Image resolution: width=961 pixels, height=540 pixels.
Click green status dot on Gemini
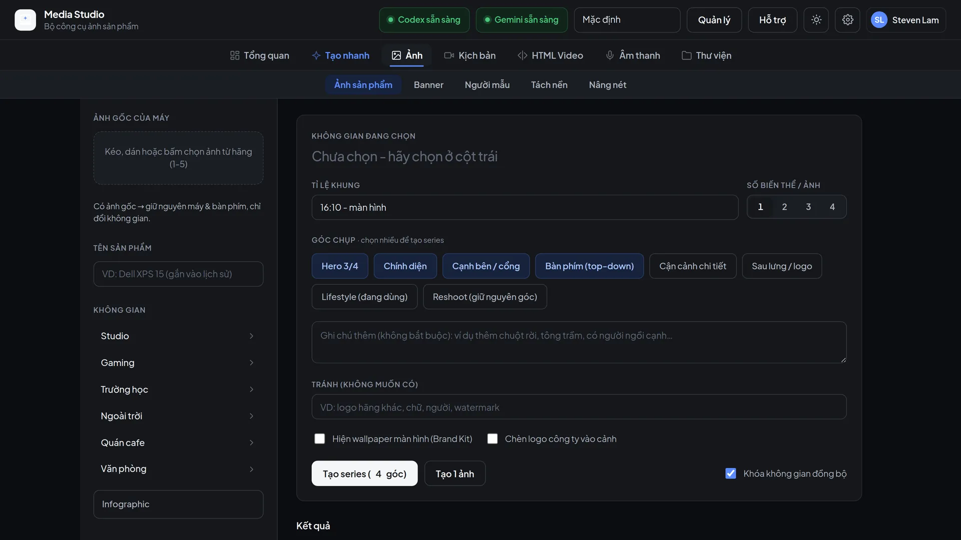tap(487, 20)
